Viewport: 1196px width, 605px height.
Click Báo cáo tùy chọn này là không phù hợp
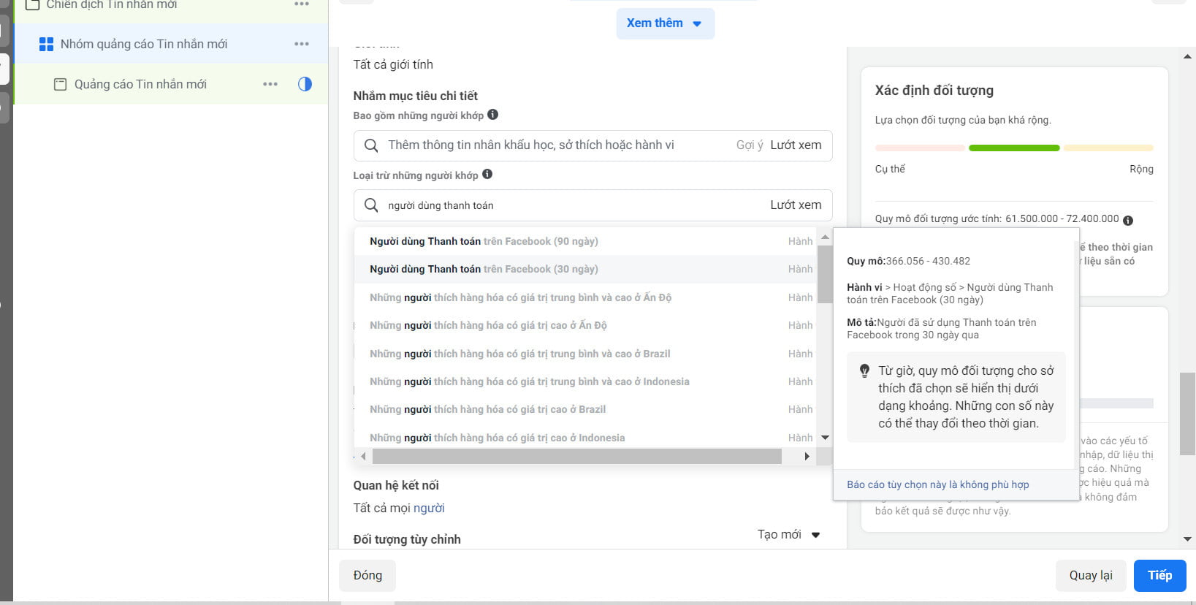click(937, 484)
